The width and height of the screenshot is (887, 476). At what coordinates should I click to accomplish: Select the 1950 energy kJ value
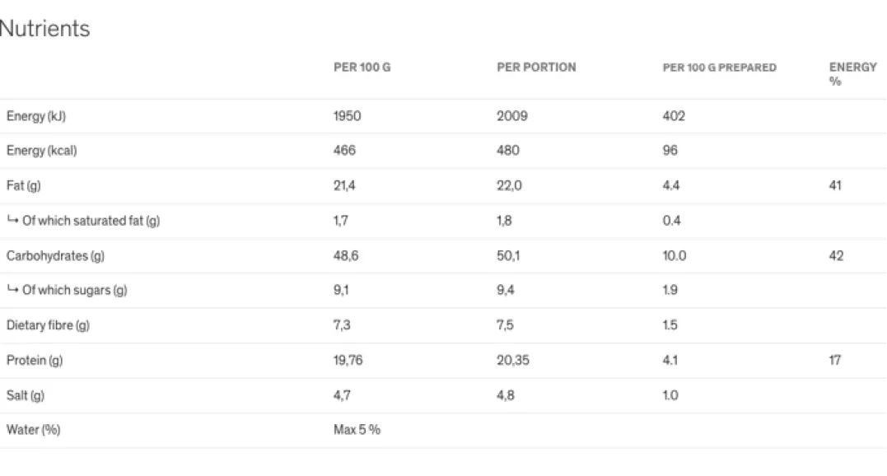(347, 116)
